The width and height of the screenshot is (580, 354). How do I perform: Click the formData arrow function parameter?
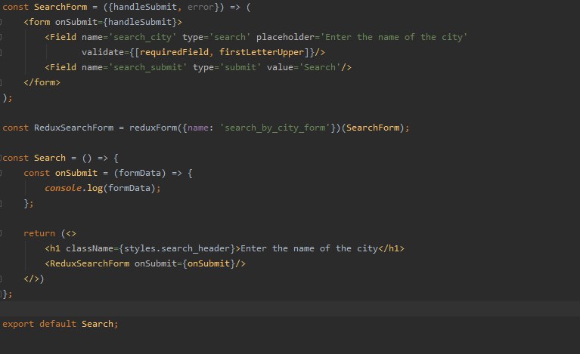coord(140,173)
